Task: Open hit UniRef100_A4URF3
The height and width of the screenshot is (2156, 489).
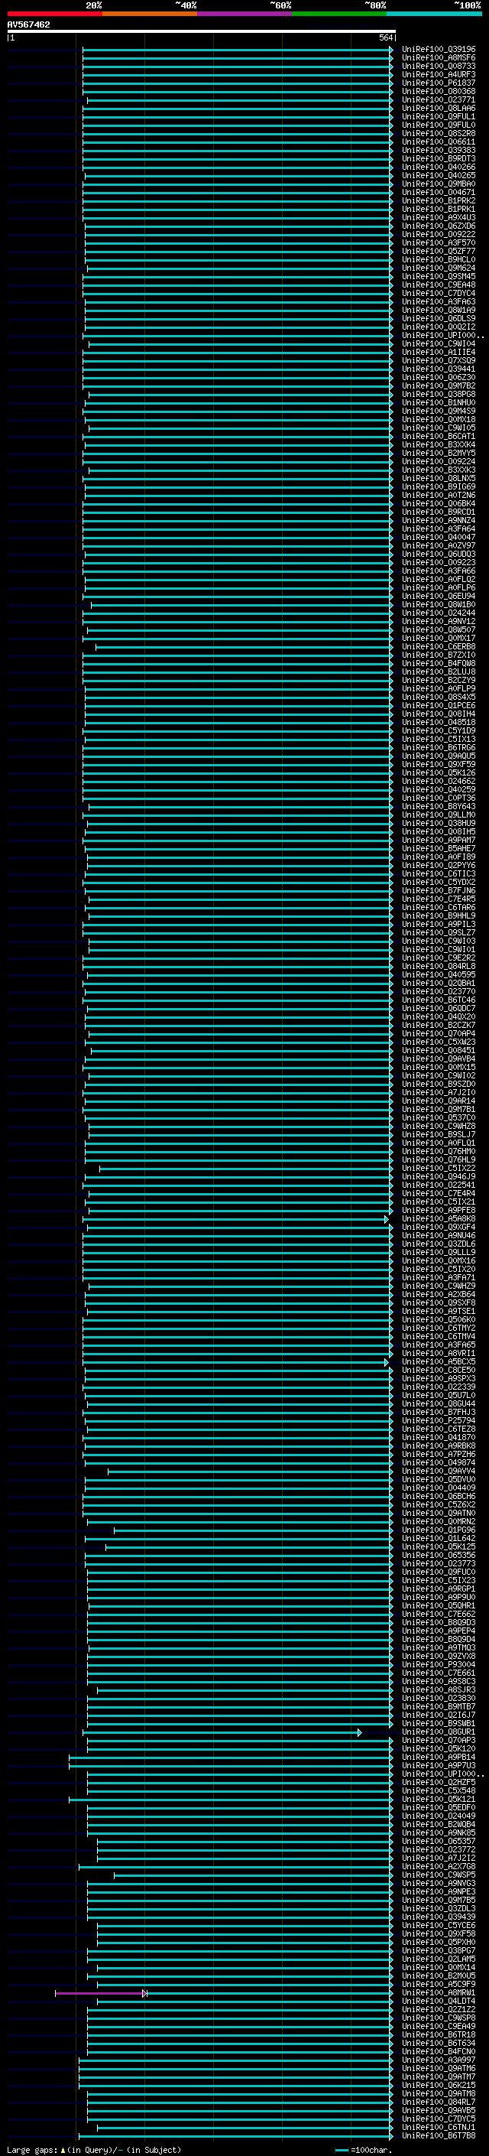Action: coord(438,74)
